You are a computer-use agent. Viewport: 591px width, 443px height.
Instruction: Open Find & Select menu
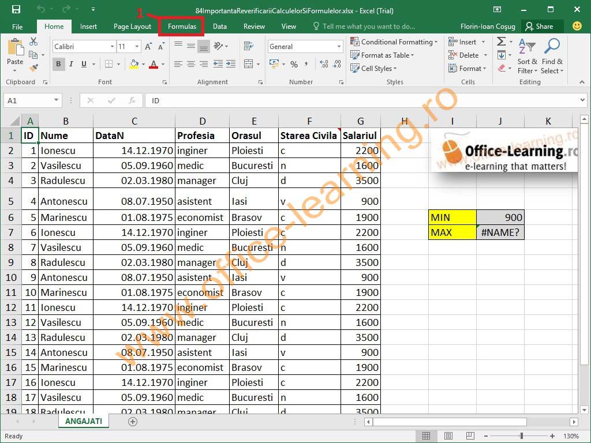point(552,56)
